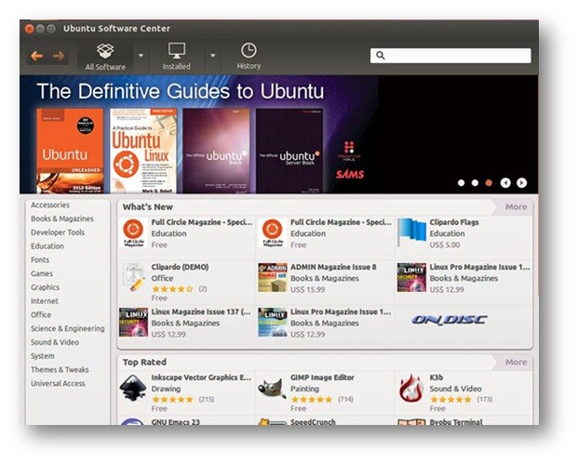578x464 pixels.
Task: Open the All Software view
Action: [105, 57]
